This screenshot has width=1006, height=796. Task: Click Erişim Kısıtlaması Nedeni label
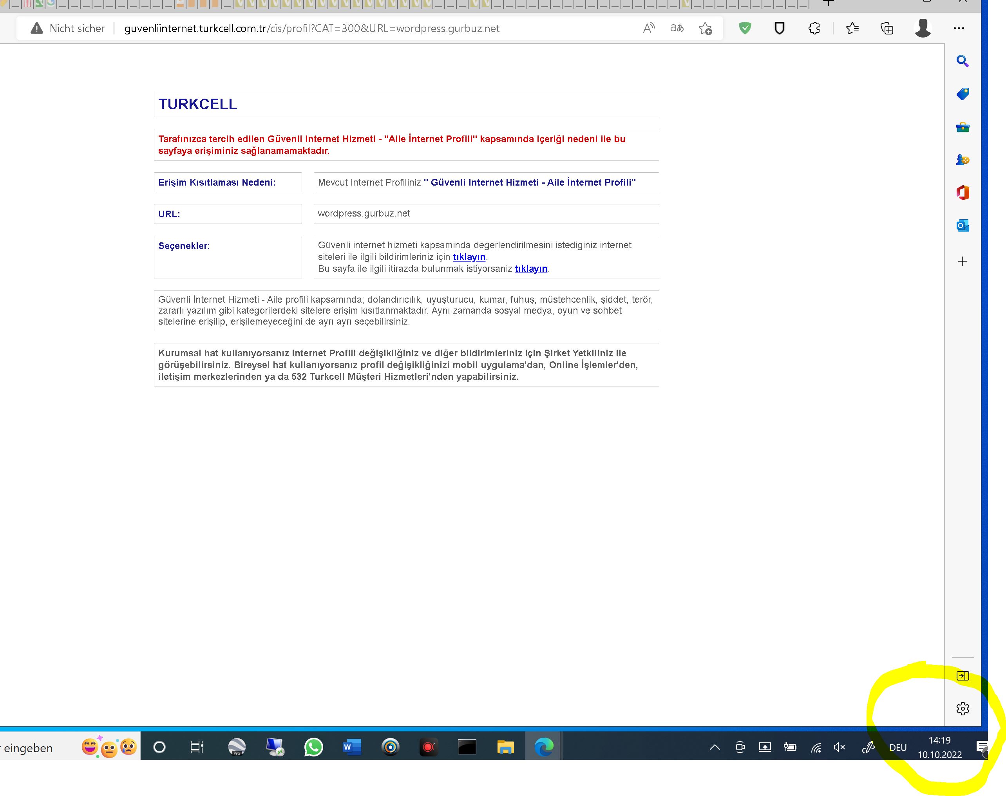pos(217,182)
